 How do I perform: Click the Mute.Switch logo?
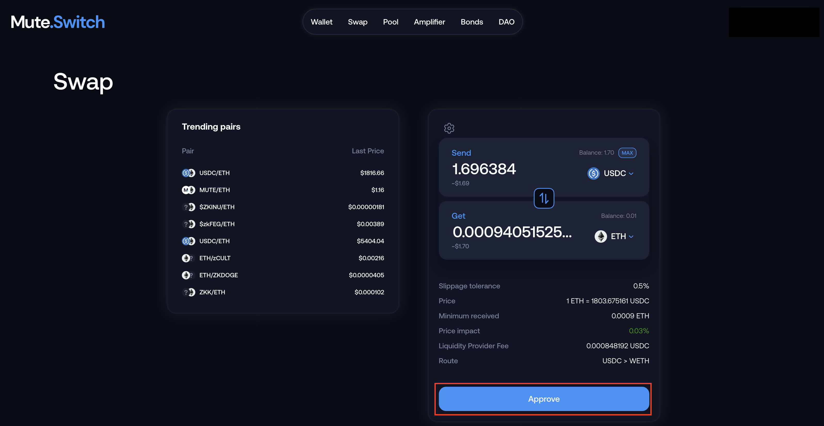point(58,22)
